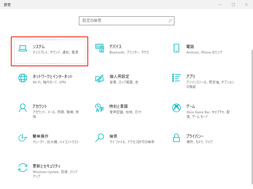Open the 簡単操作 dashed clock icon
The height and width of the screenshot is (189, 253).
tap(23, 138)
